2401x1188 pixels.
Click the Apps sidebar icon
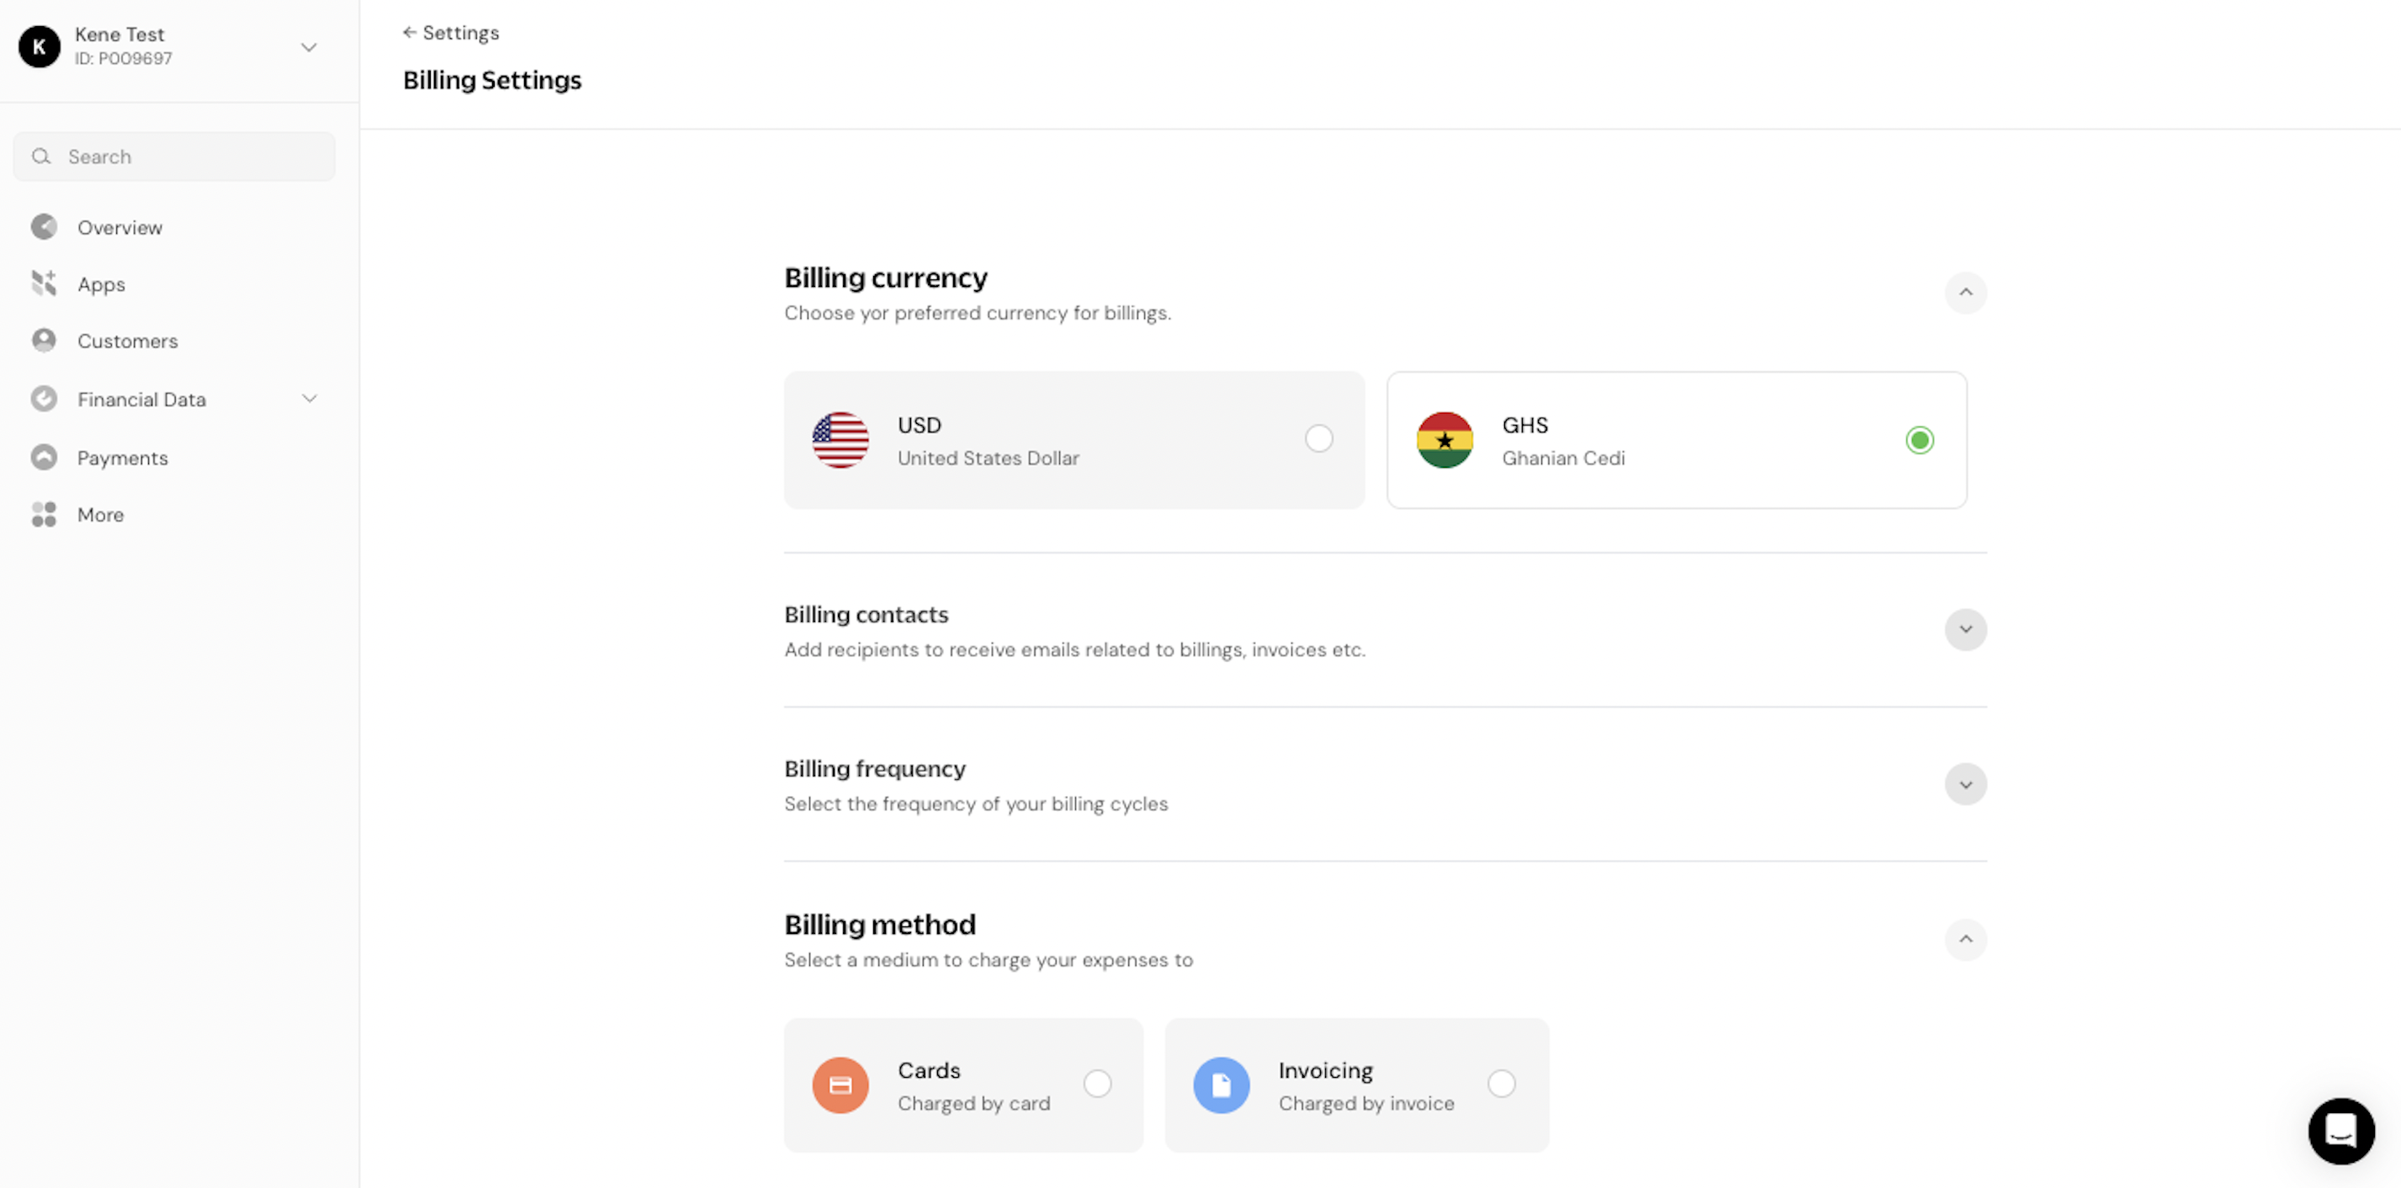point(44,284)
